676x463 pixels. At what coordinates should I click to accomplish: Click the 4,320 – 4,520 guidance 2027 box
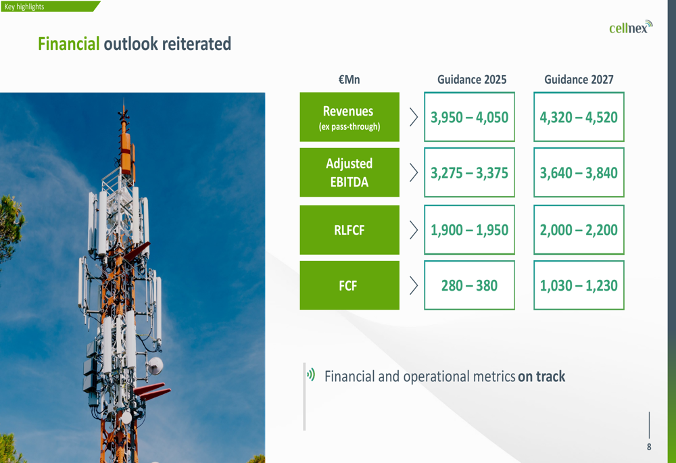(579, 117)
